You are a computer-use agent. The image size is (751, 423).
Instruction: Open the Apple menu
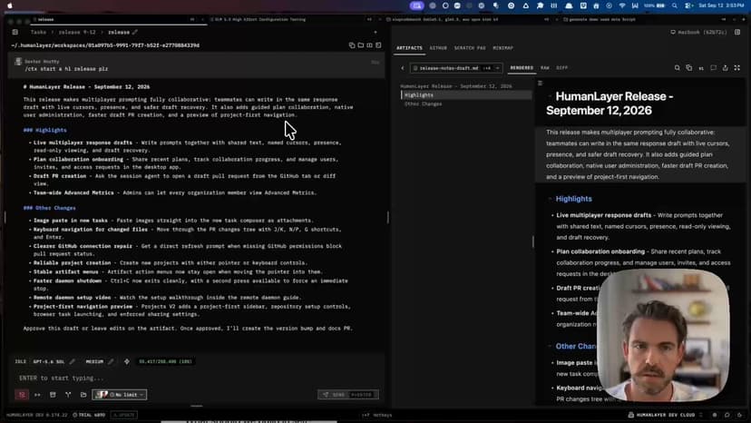click(x=10, y=5)
